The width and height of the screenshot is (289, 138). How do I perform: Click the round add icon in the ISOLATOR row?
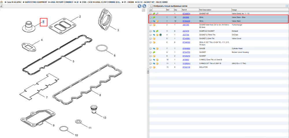[151, 67]
